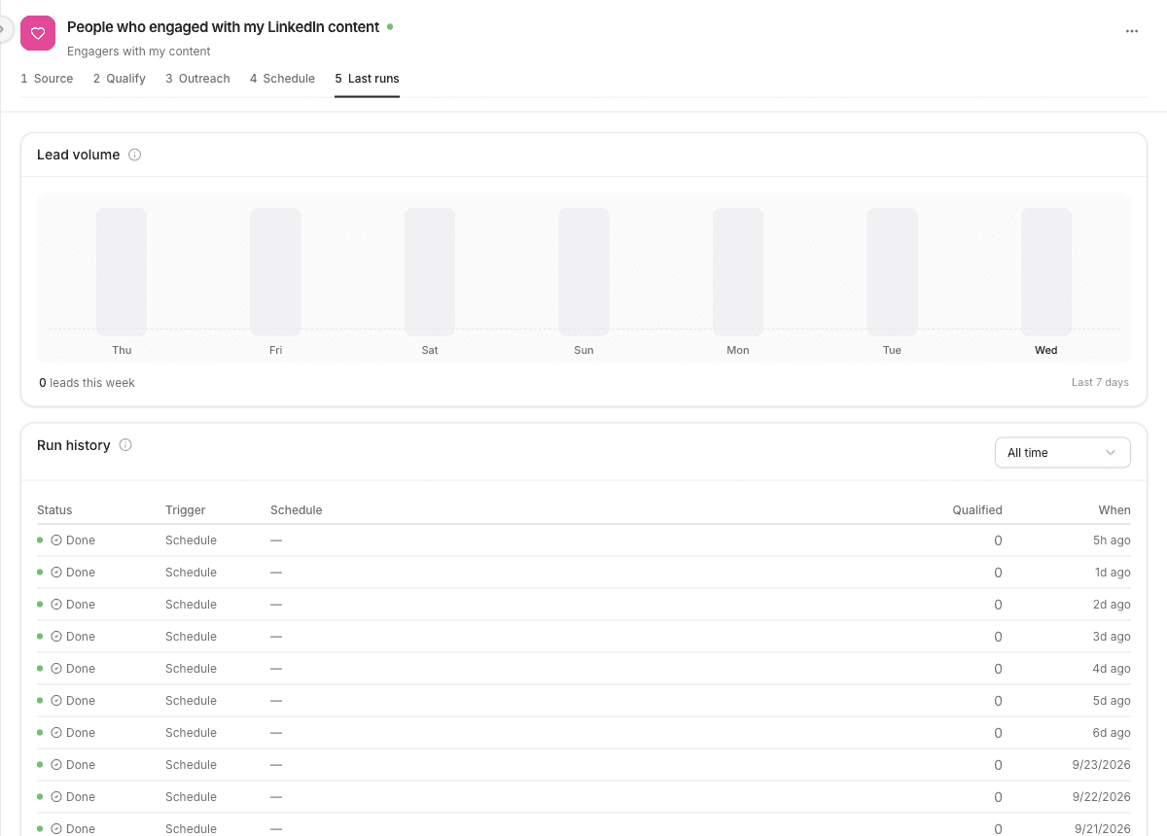Viewport: 1167px width, 836px height.
Task: Click the Schedule trigger in the 3d ago row
Action: coord(191,637)
